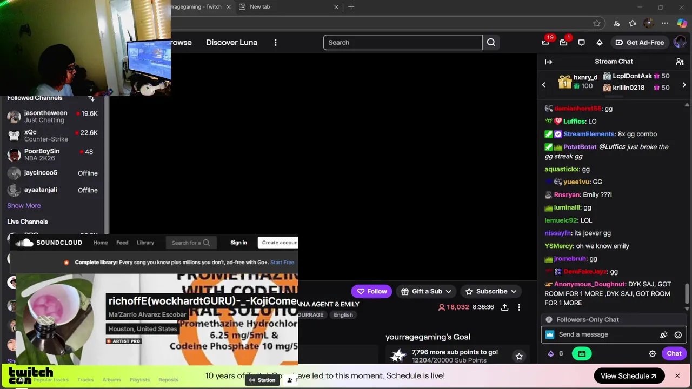Click the Followers-Only Chat info icon
The height and width of the screenshot is (389, 692).
click(549, 319)
